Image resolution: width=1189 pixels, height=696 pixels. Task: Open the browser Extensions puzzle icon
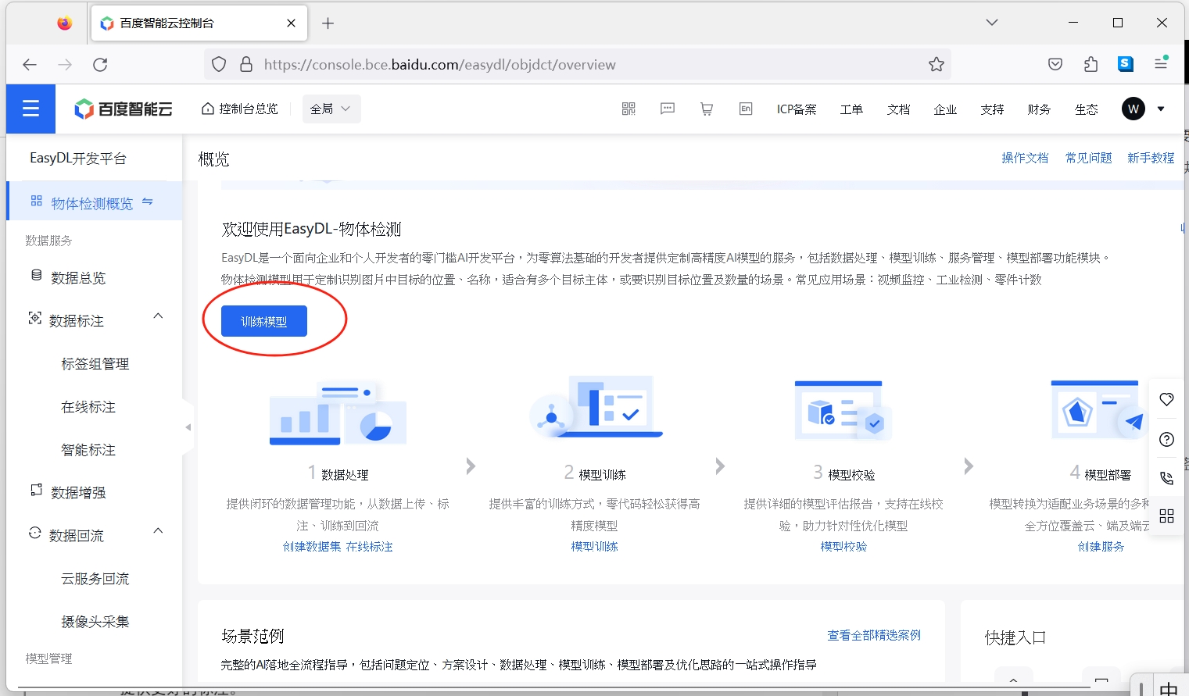pyautogui.click(x=1091, y=65)
